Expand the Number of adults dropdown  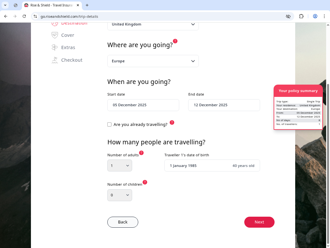[120, 166]
